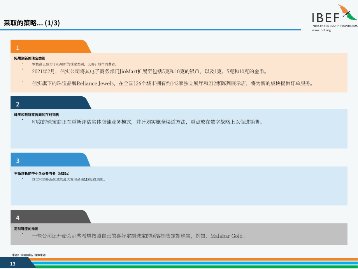Click page number 13
Image resolution: width=358 pixels, height=269 pixels.
point(13,264)
